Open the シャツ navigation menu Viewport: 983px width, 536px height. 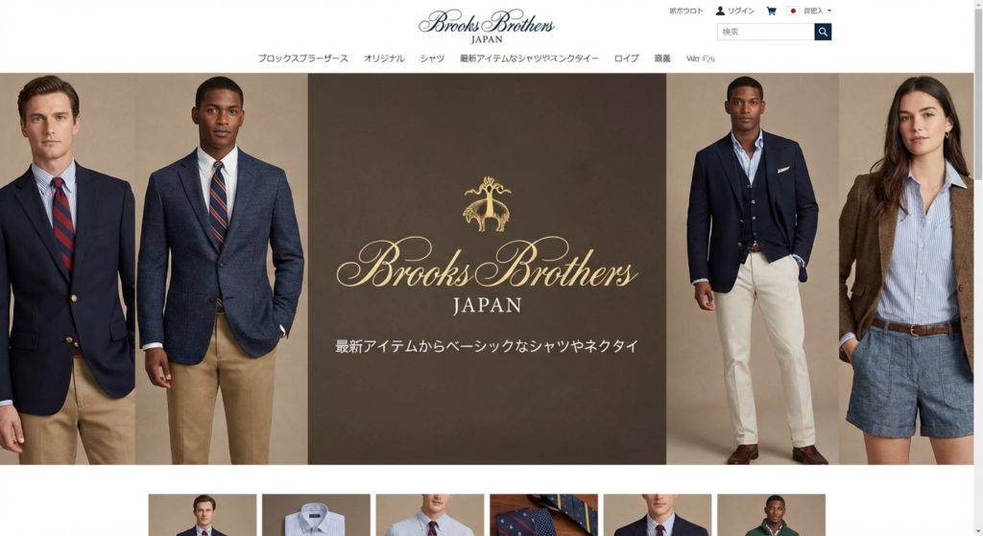click(432, 58)
